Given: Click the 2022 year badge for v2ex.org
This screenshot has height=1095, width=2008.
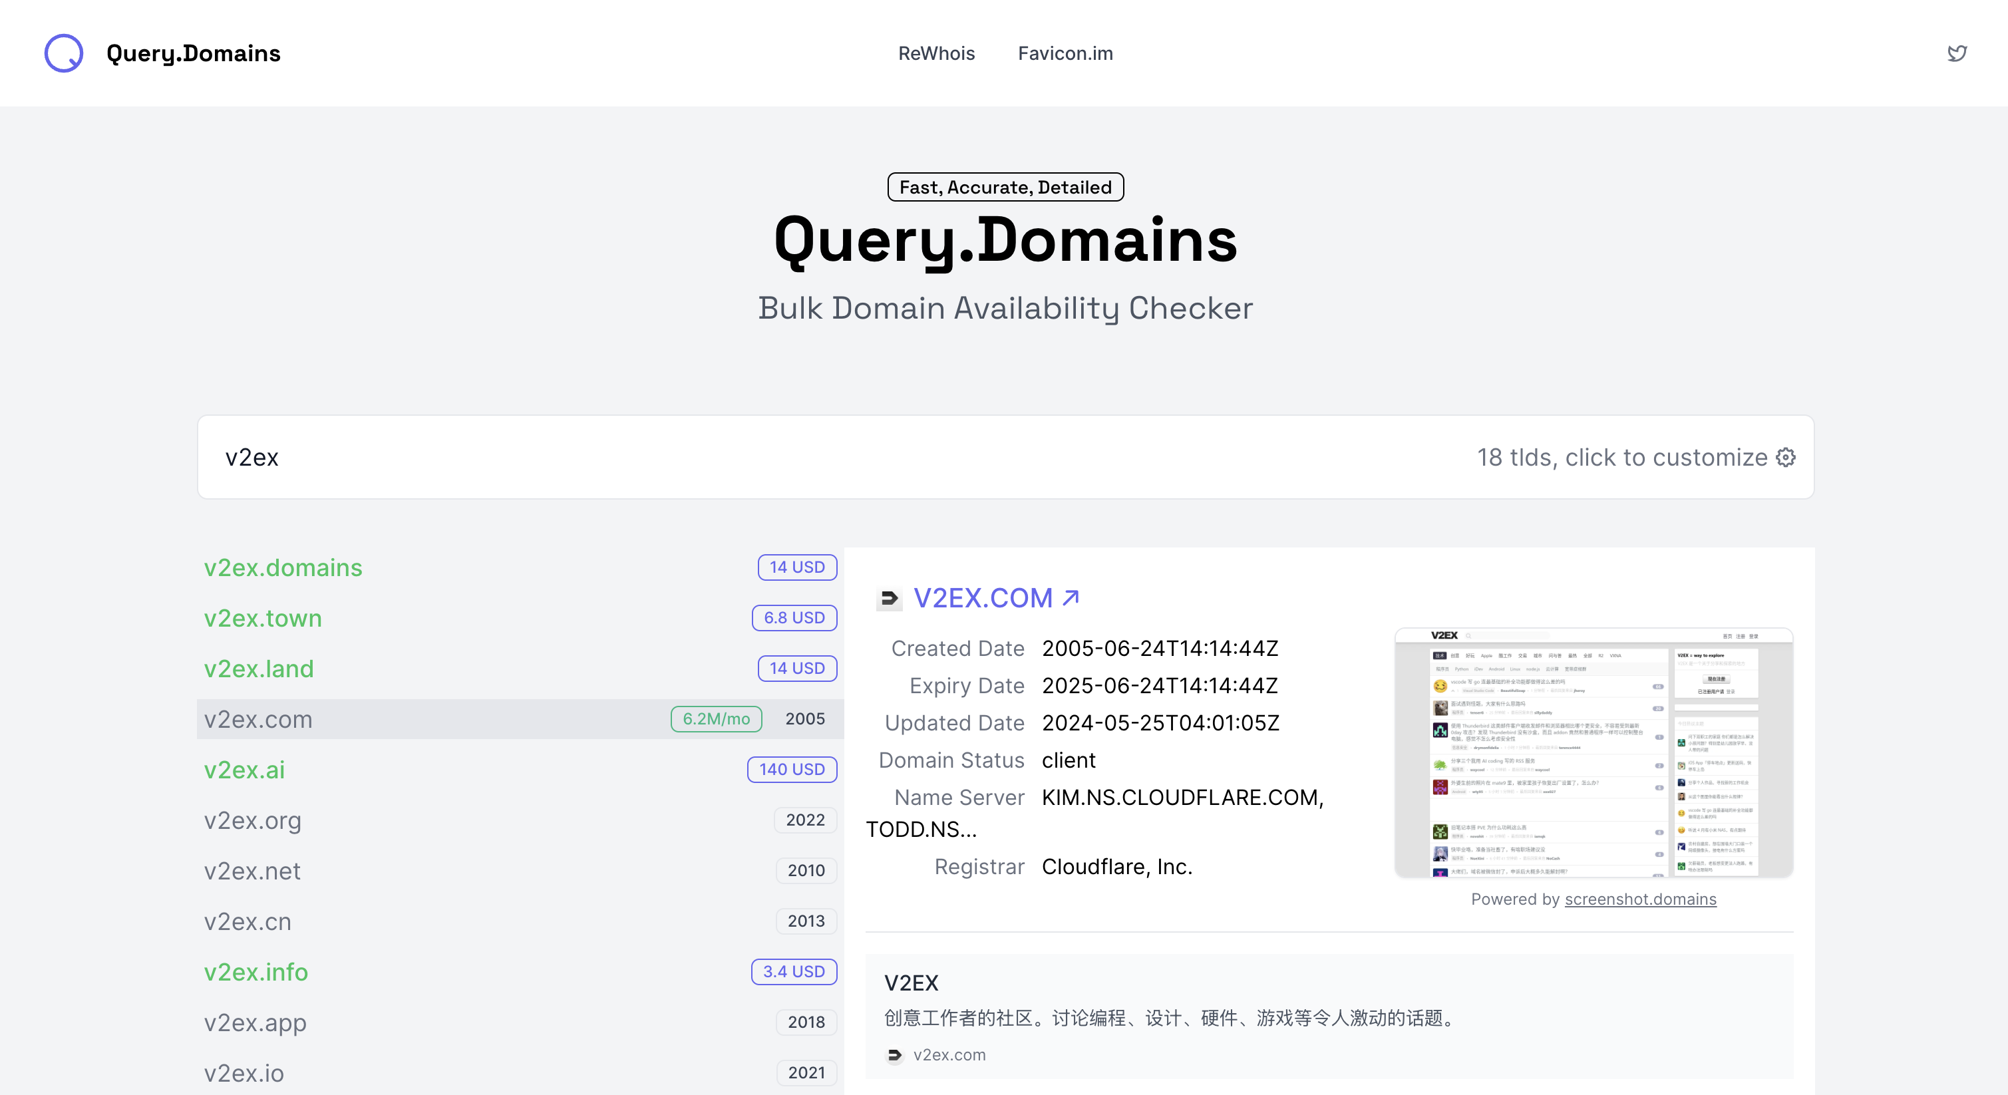Looking at the screenshot, I should click(x=805, y=821).
